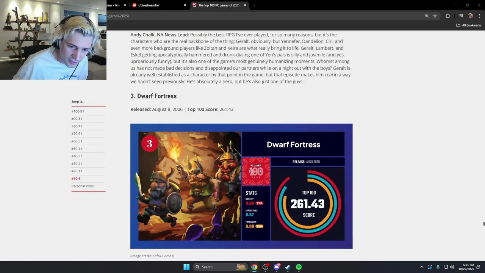Open the Extensions puzzle icon
485x273 pixels.
[447, 16]
